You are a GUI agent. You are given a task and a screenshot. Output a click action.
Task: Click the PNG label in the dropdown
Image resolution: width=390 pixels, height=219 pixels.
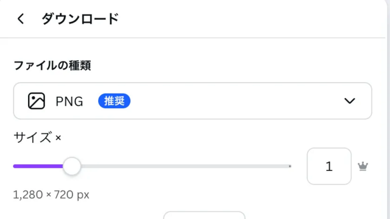point(69,102)
